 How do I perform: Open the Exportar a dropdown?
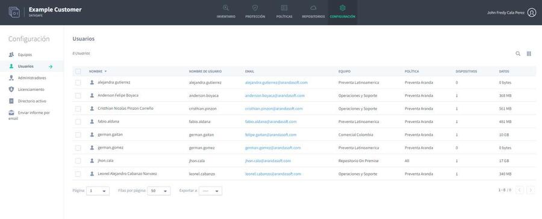click(211, 191)
